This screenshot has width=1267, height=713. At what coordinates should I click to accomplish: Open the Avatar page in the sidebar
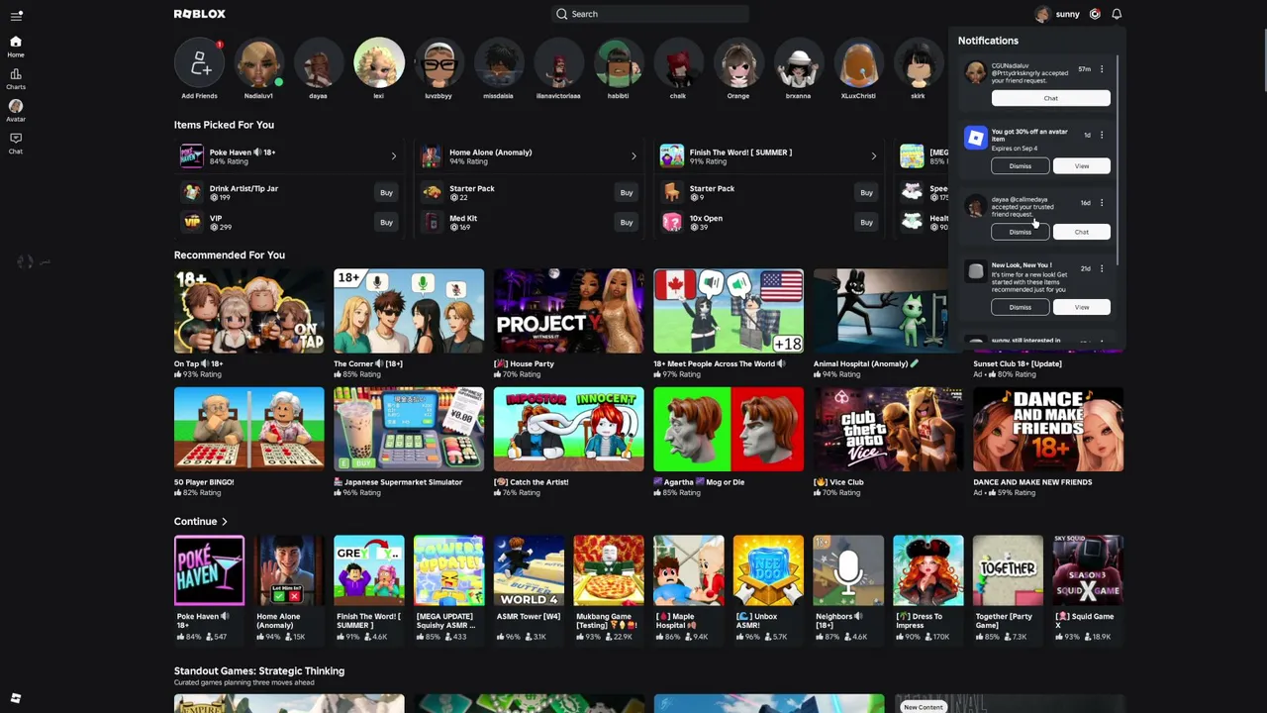coord(16,110)
